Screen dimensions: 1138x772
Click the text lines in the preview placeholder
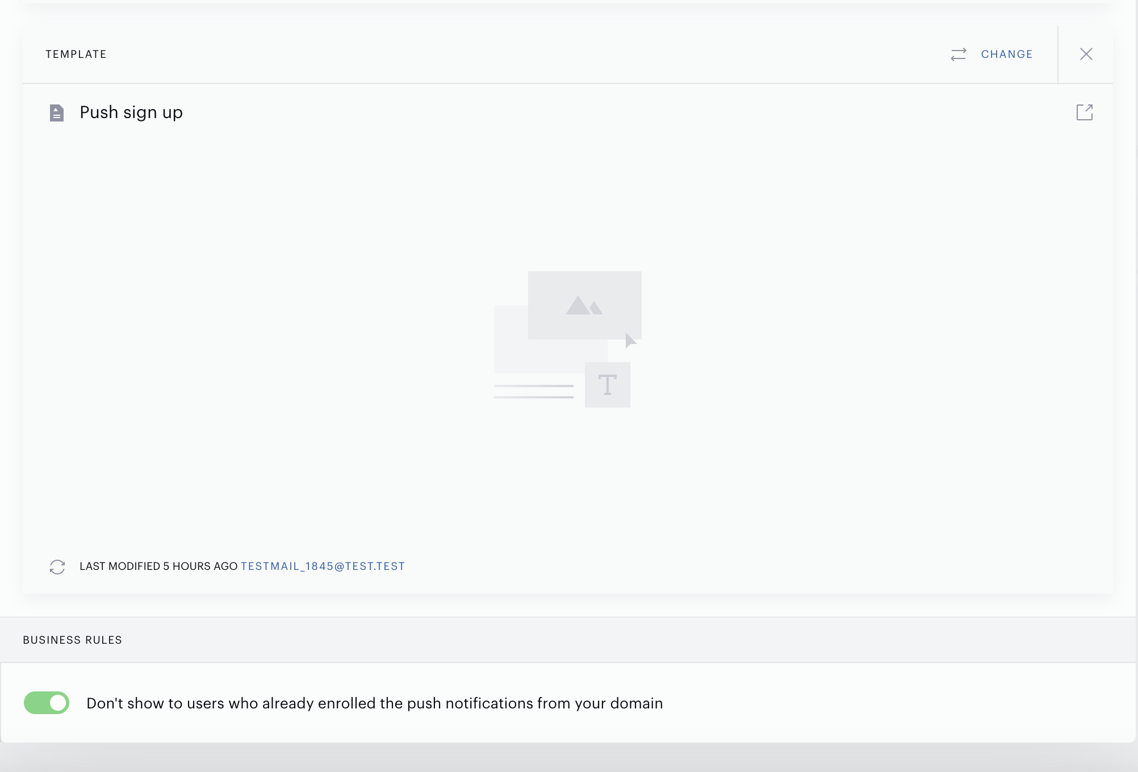point(534,392)
